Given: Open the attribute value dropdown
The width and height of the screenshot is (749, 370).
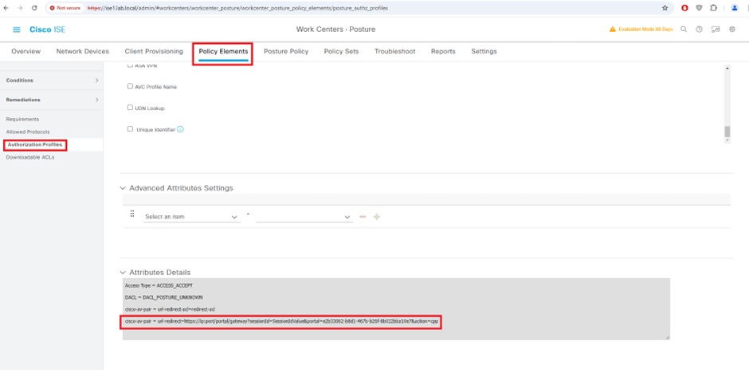Looking at the screenshot, I should tap(304, 217).
